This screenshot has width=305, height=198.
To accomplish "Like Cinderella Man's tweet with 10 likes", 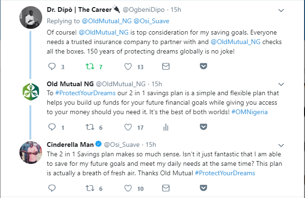I will coord(127,189).
